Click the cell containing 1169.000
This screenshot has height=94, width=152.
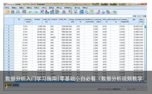click(63, 26)
